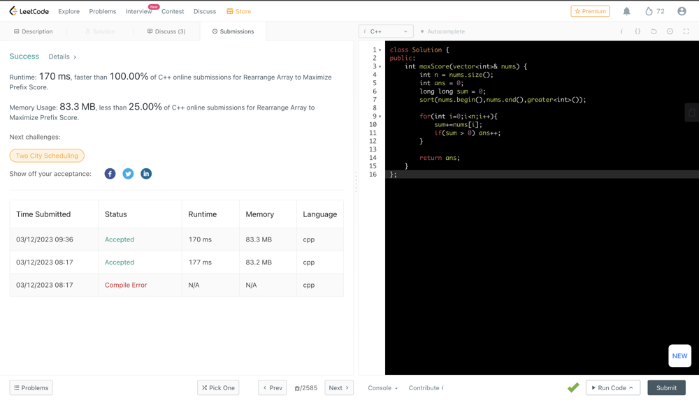Open the Run Code options caret
Screen dimensions: 699x400
(x=630, y=387)
